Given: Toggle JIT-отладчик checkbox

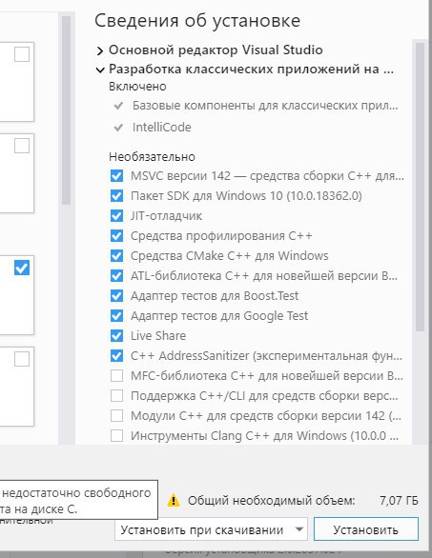Looking at the screenshot, I should click(x=116, y=215).
